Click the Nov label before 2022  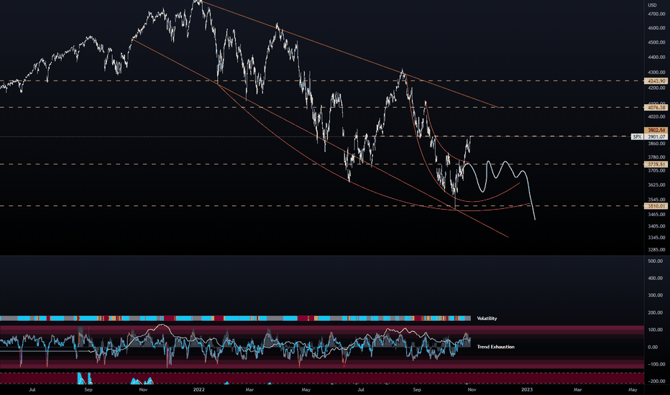click(x=144, y=389)
